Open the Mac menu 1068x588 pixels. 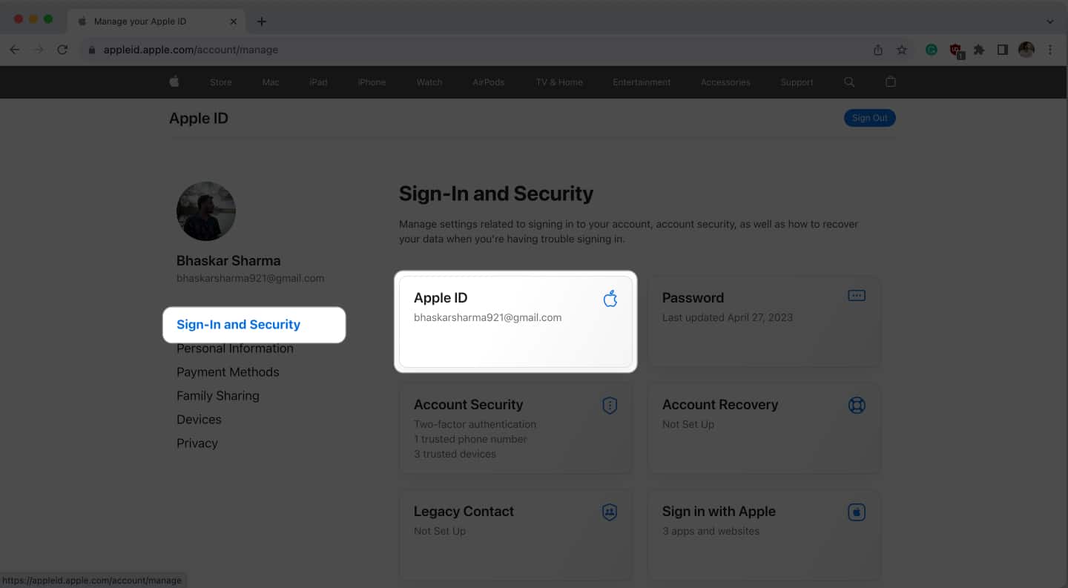(271, 82)
